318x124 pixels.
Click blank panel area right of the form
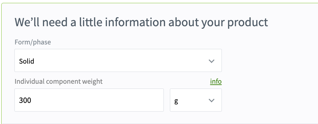[270, 81]
